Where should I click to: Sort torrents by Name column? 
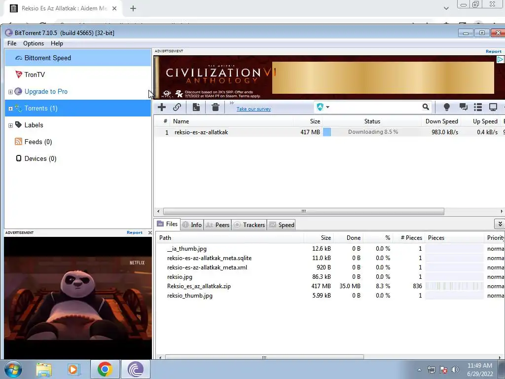point(232,121)
